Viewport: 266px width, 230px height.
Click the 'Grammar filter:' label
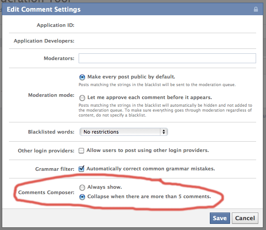[55, 169]
